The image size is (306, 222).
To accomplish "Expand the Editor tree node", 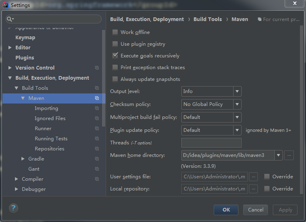I will click(10, 48).
